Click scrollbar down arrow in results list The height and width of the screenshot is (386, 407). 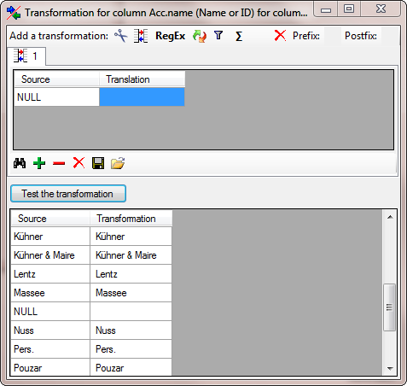(x=390, y=369)
